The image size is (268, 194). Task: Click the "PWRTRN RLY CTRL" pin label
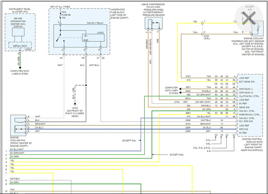click(x=249, y=115)
